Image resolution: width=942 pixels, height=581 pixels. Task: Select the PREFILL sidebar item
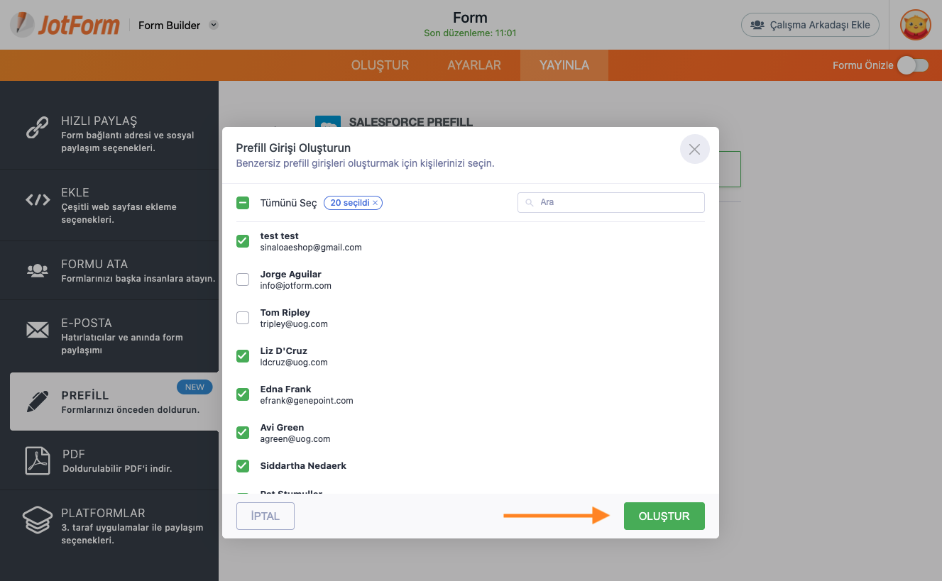(x=114, y=402)
